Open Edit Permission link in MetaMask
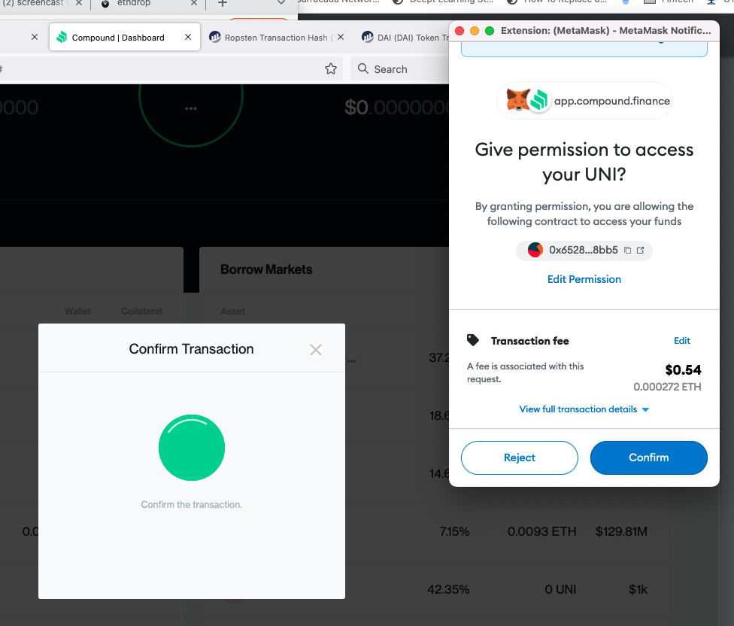734x626 pixels. coord(584,279)
